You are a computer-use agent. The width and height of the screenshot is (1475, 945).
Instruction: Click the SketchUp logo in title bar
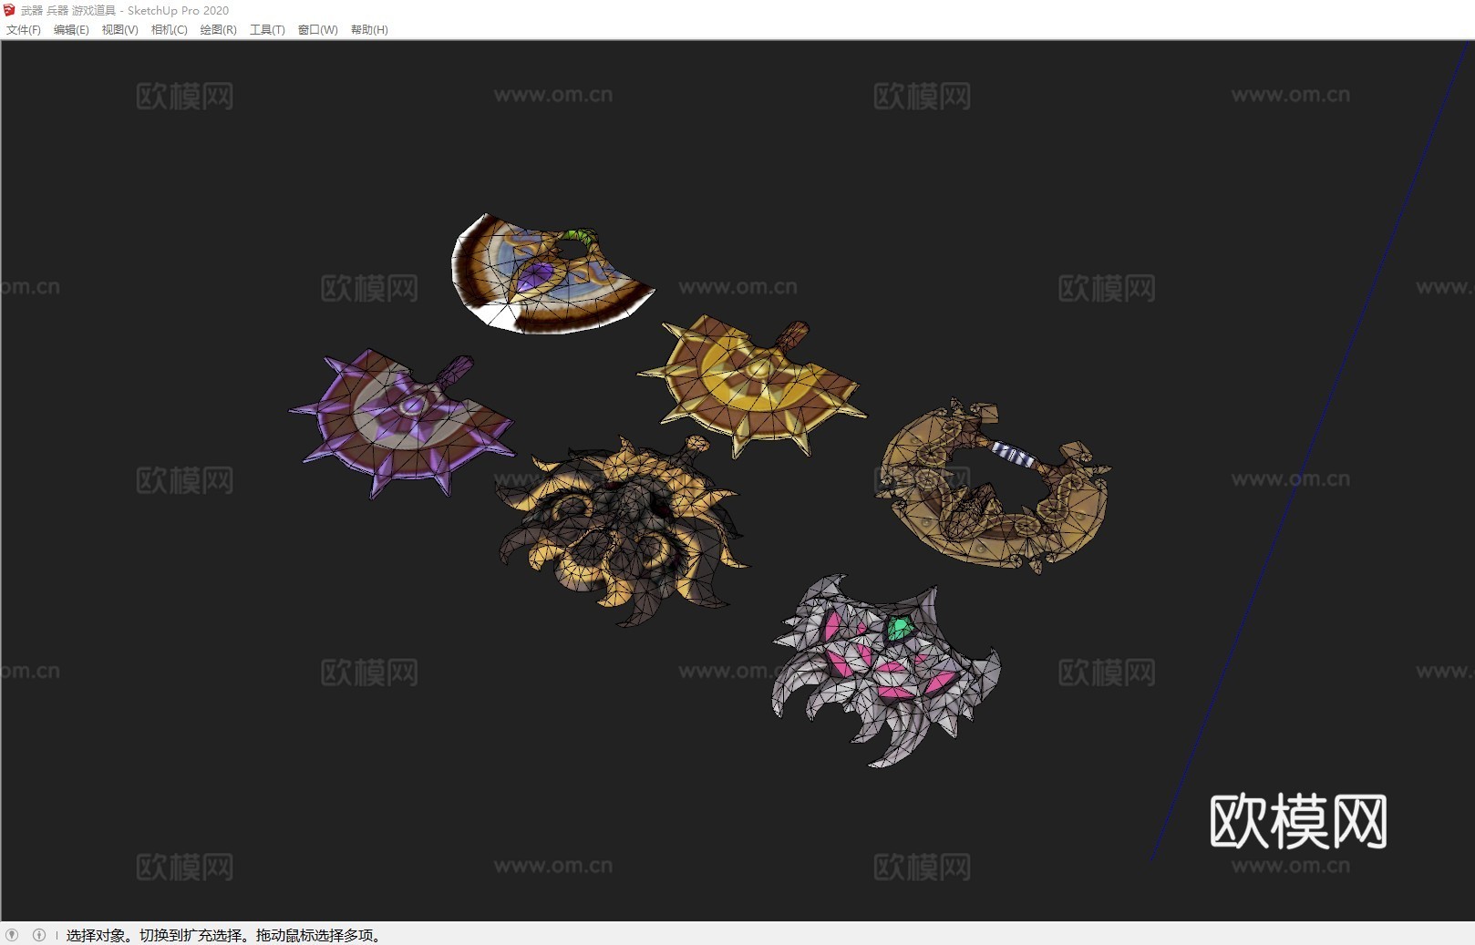click(10, 10)
